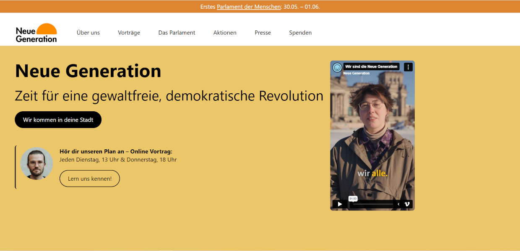The image size is (520, 251).
Task: Click the Neue Generation sun logo
Action: pyautogui.click(x=36, y=33)
